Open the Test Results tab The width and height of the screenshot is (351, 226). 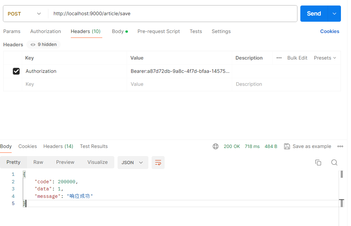(94, 146)
